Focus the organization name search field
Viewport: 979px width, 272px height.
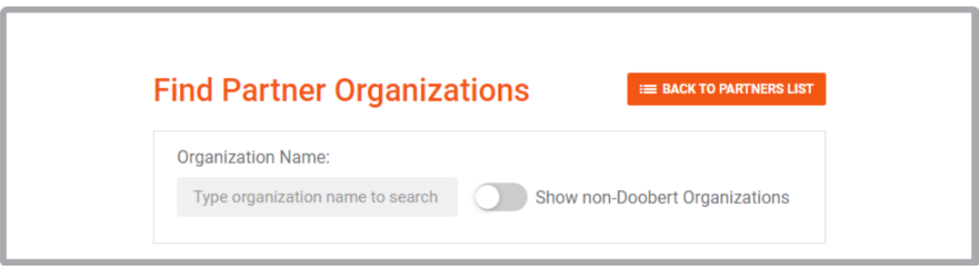pyautogui.click(x=317, y=197)
